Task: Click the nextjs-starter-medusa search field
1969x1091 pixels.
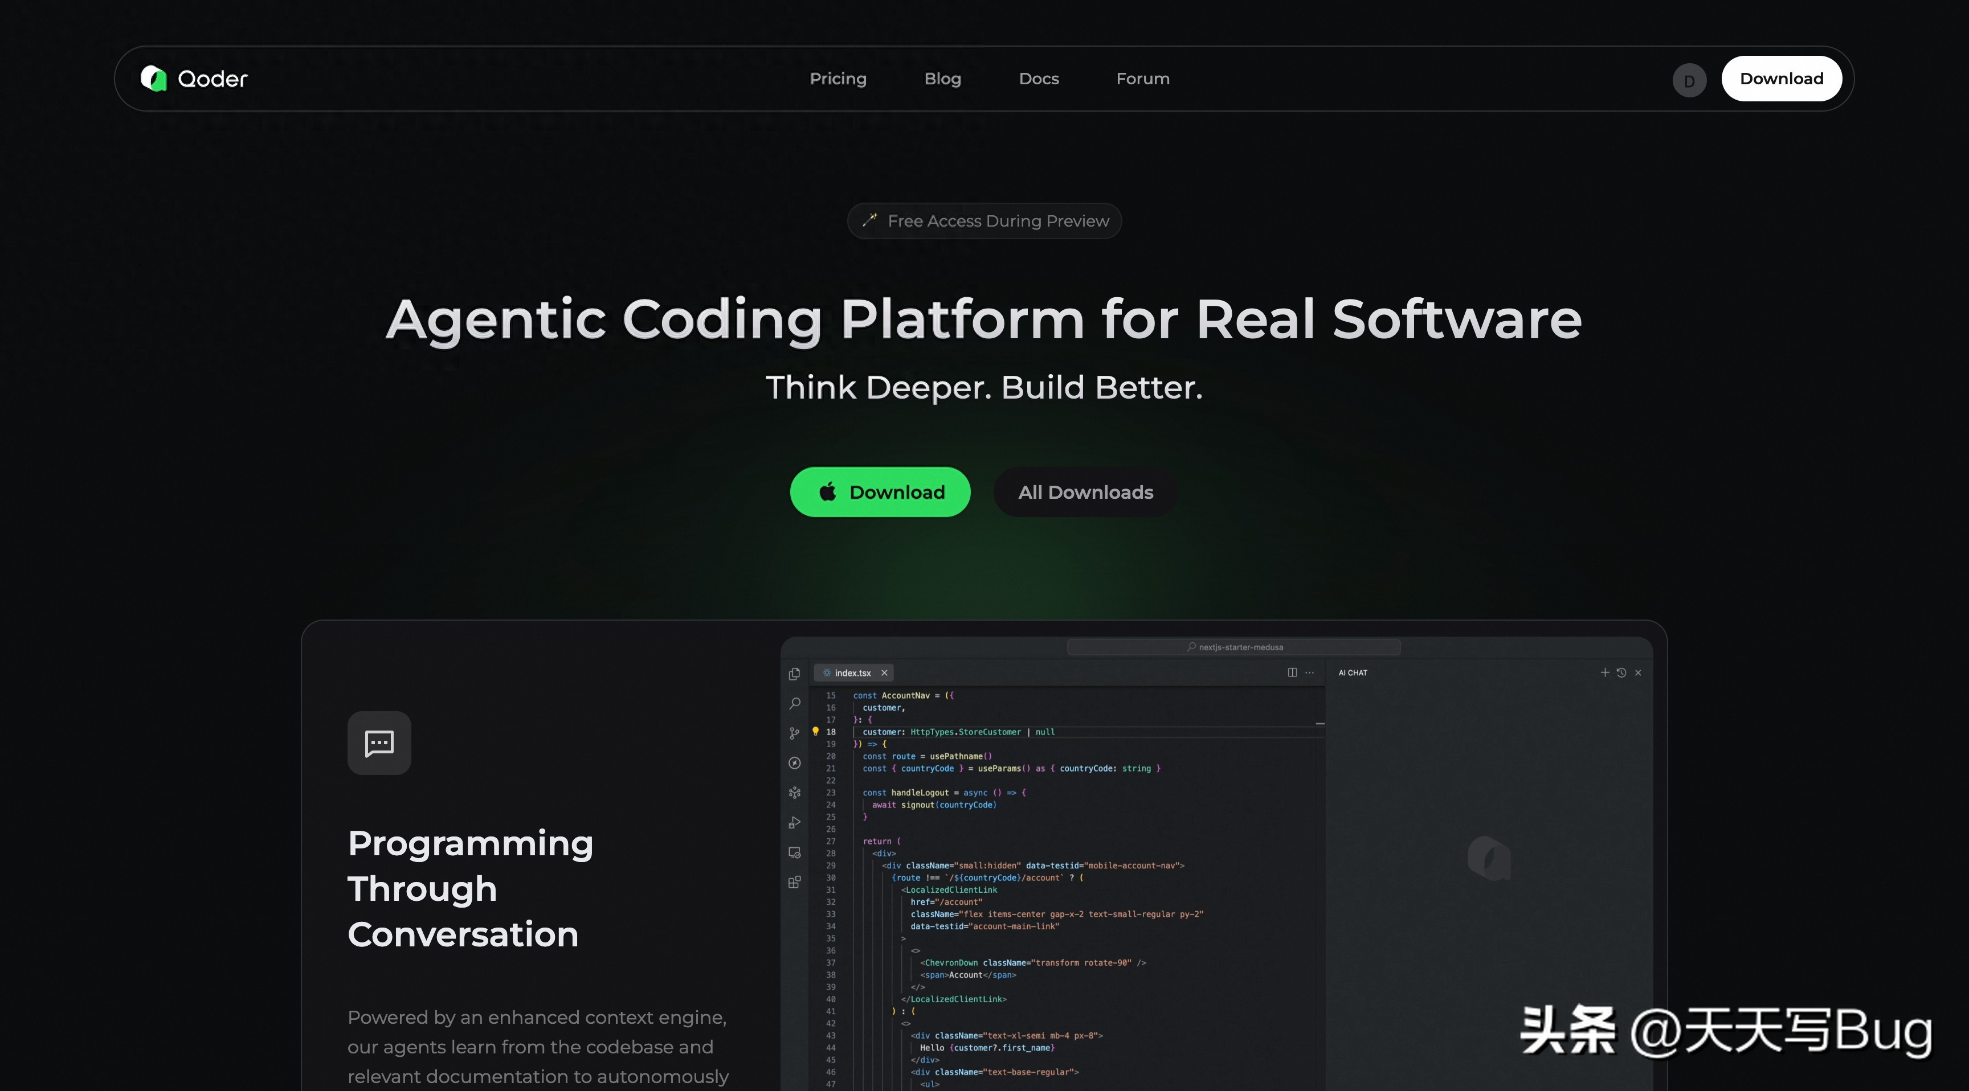Action: click(1233, 647)
